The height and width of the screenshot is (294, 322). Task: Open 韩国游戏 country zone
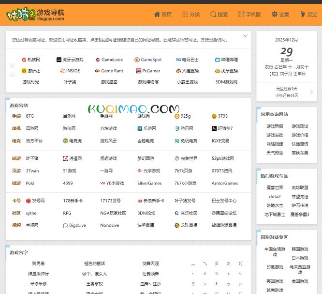tap(300, 249)
